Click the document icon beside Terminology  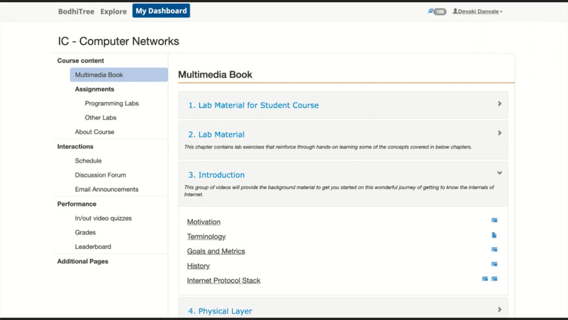pyautogui.click(x=494, y=235)
